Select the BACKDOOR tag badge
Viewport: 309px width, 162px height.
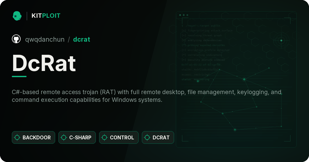33,137
